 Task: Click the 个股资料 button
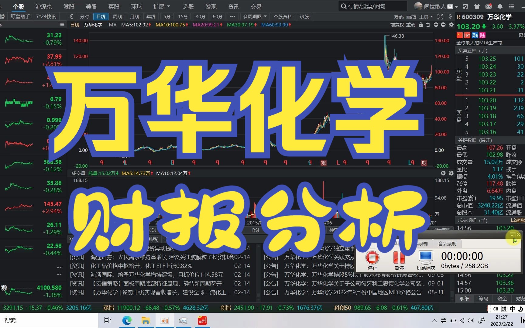283,17
